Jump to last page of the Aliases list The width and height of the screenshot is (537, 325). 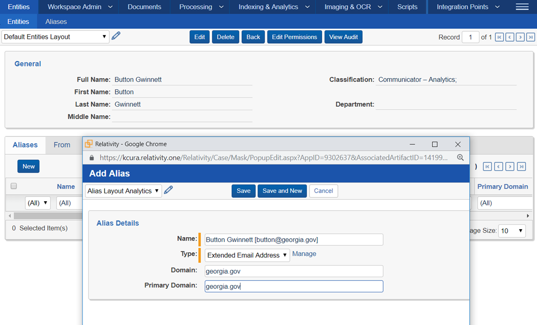tap(521, 167)
